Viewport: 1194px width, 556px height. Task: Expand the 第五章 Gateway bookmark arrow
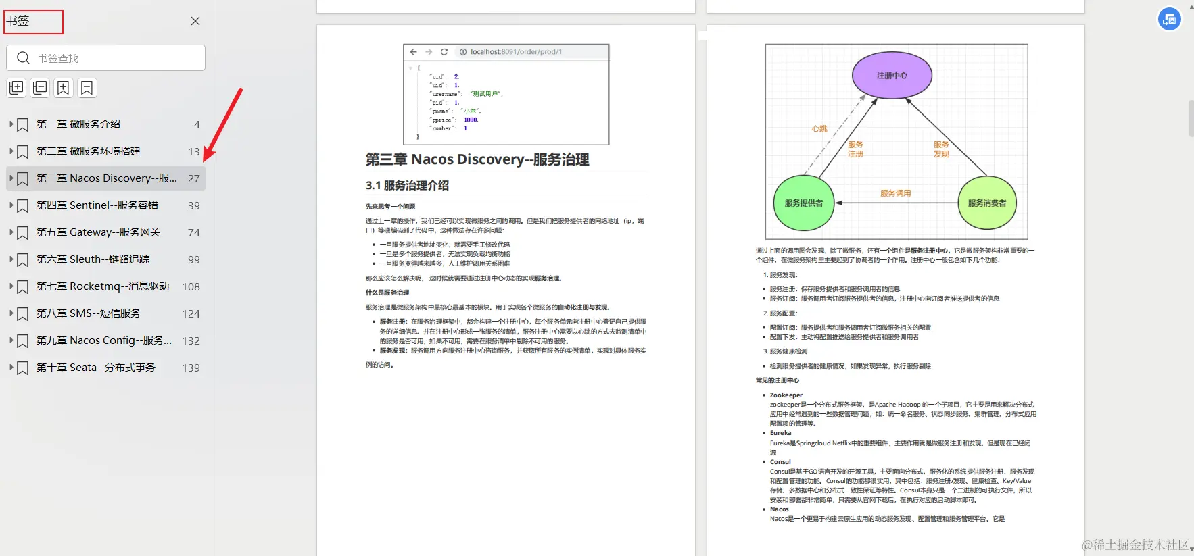(x=11, y=232)
